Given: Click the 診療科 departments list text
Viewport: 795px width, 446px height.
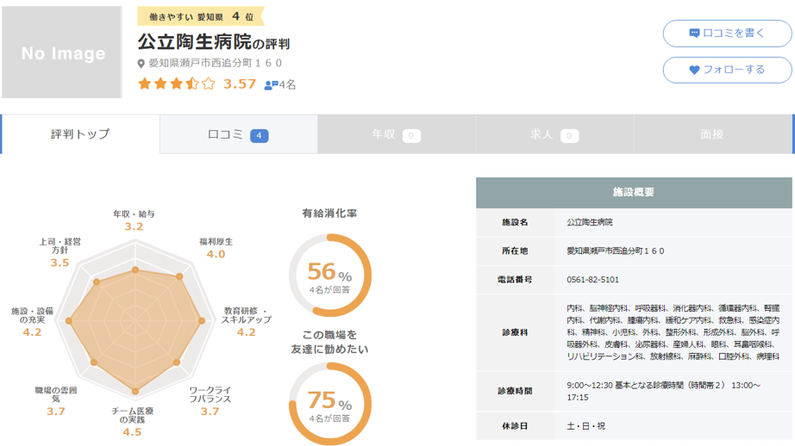Looking at the screenshot, I should pyautogui.click(x=673, y=332).
